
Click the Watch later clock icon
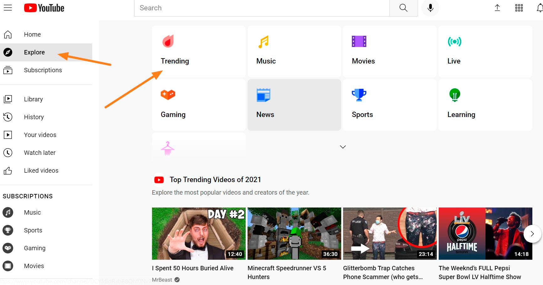click(8, 153)
